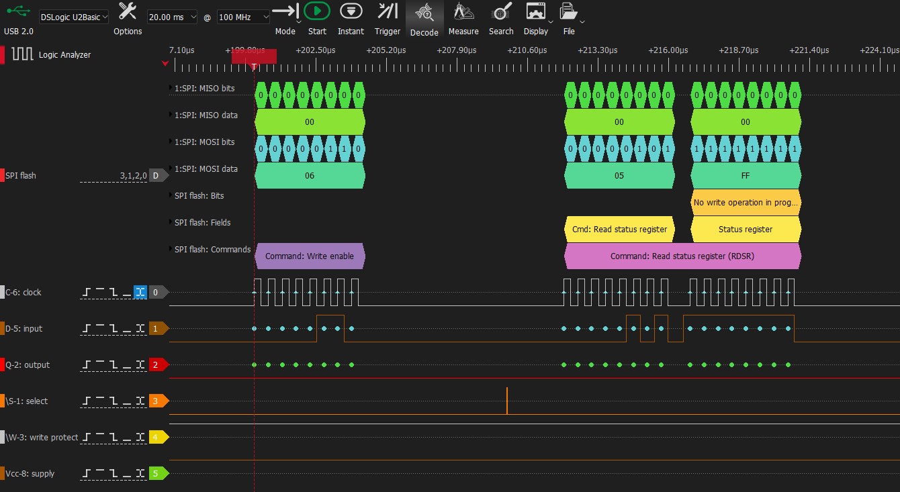Enable rising-edge trigger for D-5 input channel
The image size is (900, 492).
point(87,328)
